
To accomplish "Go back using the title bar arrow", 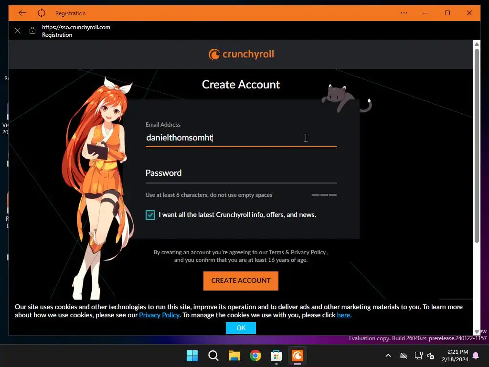I will coord(22,13).
